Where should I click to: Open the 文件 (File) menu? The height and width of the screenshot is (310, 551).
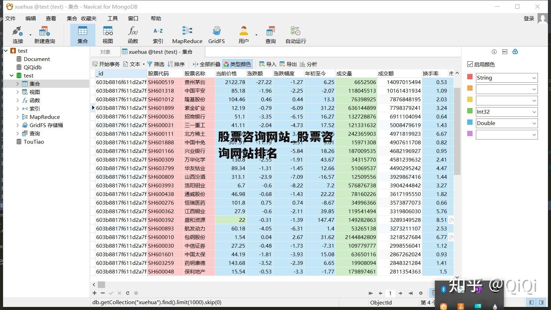pos(10,18)
